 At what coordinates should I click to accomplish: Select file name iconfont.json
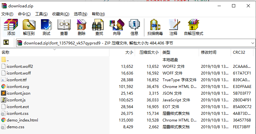click(x=19, y=93)
